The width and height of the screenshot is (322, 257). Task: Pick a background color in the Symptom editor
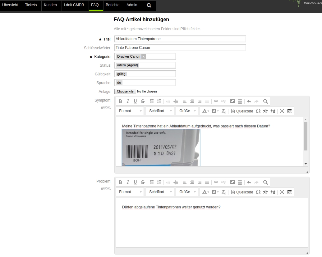pos(215,111)
